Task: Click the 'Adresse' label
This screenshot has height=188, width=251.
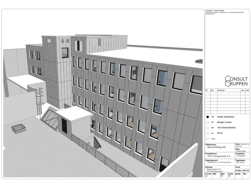Action: [x=209, y=167]
